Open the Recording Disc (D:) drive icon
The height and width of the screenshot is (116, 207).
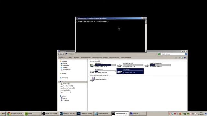pyautogui.click(x=119, y=65)
